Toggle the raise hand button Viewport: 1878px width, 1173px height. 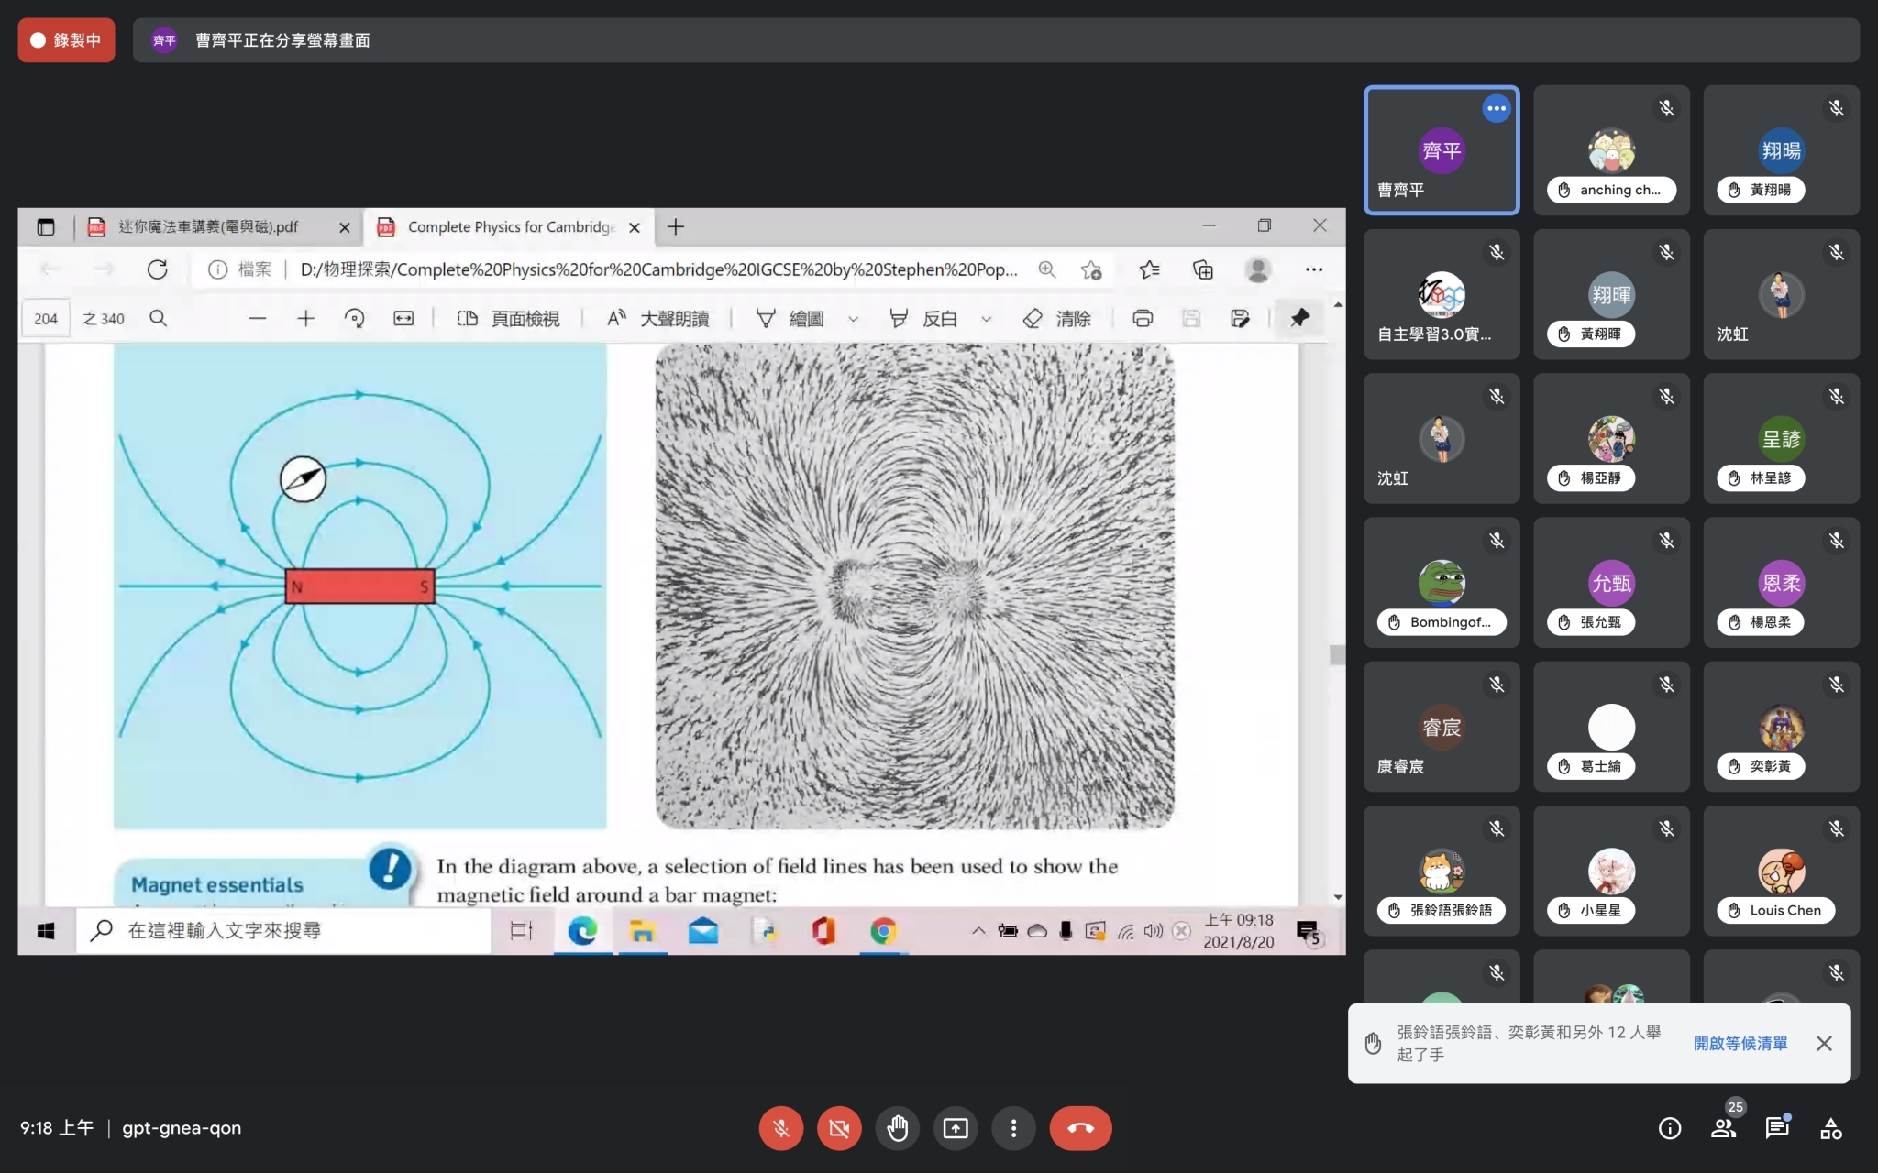pyautogui.click(x=897, y=1128)
